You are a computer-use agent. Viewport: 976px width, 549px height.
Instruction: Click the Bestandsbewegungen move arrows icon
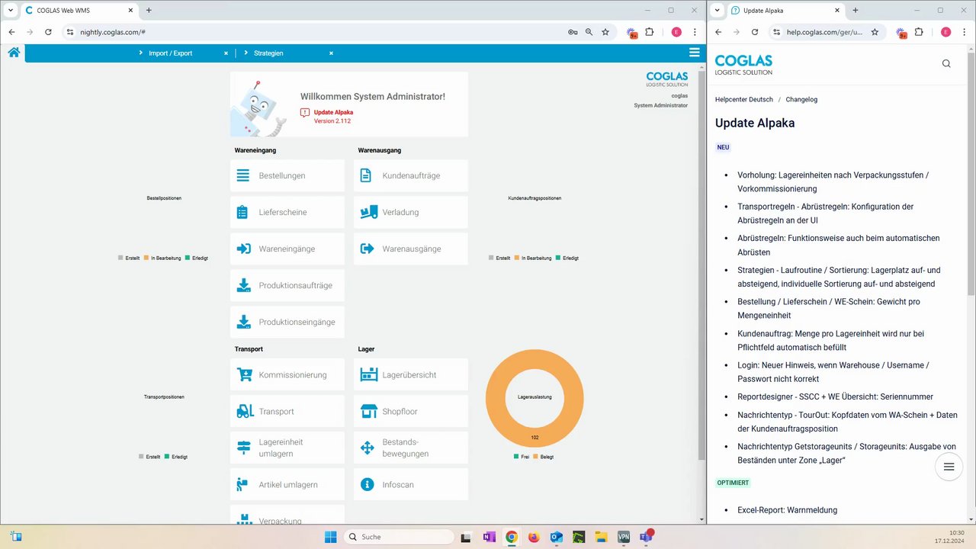coord(367,448)
